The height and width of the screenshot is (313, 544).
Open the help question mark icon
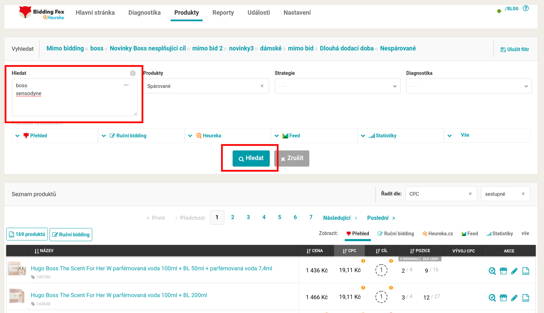click(526, 8)
